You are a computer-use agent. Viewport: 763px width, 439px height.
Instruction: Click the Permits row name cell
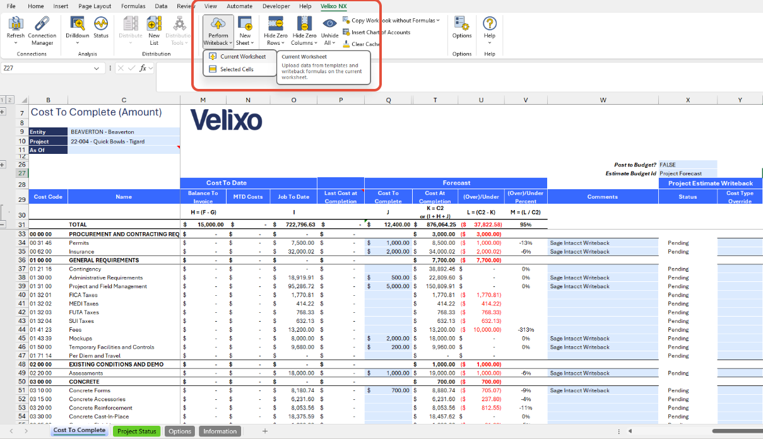pos(124,243)
